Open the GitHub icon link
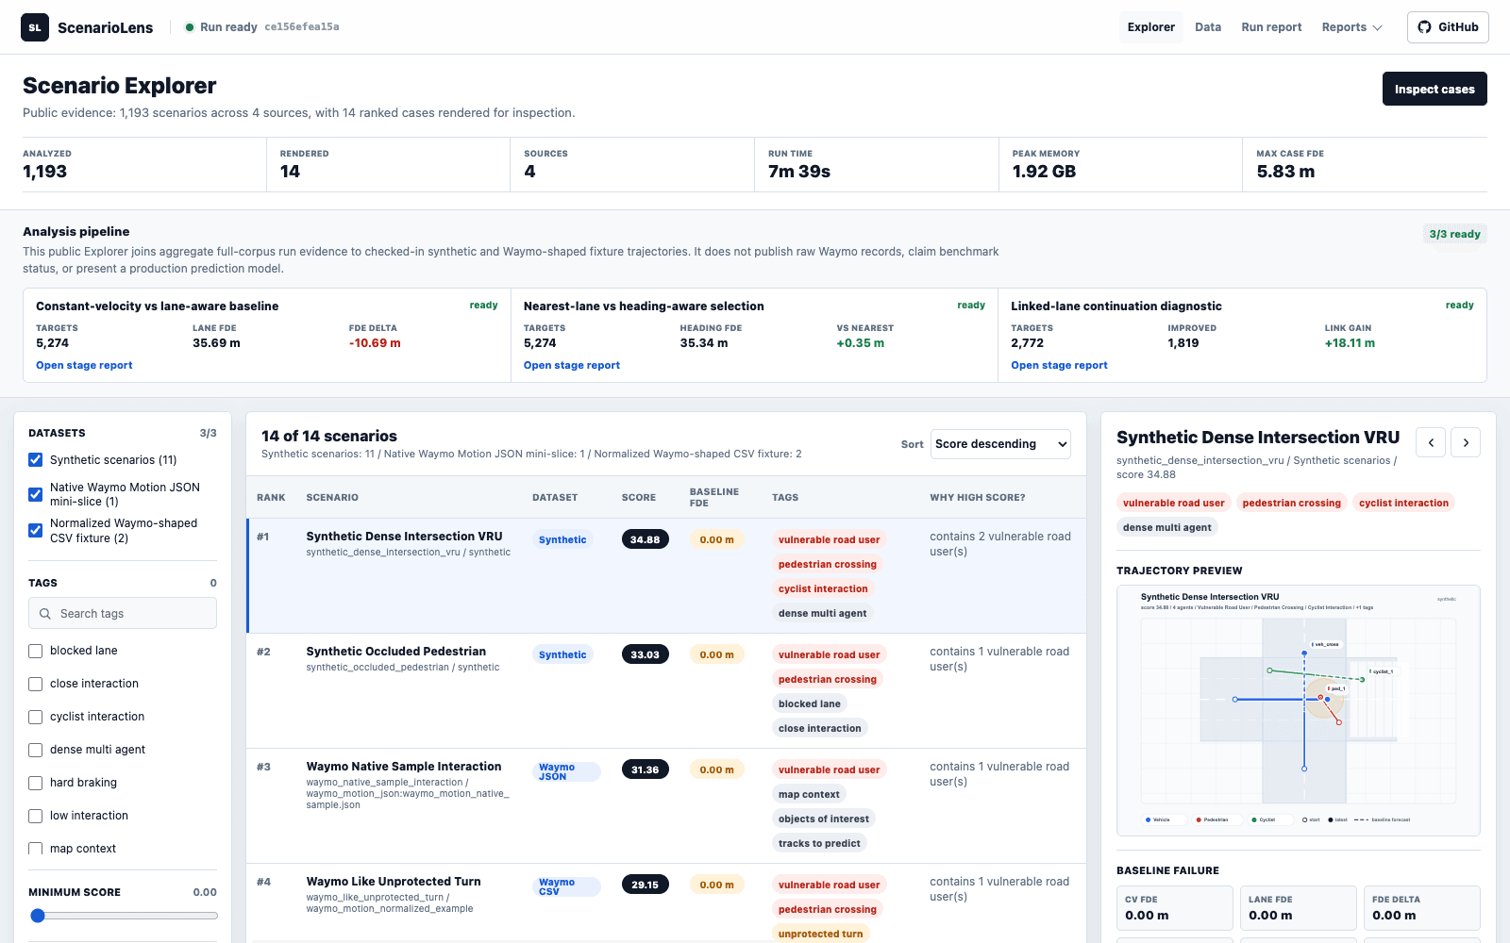The image size is (1510, 943). [1424, 27]
